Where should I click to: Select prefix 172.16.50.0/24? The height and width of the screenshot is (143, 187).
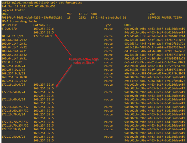[13, 92]
